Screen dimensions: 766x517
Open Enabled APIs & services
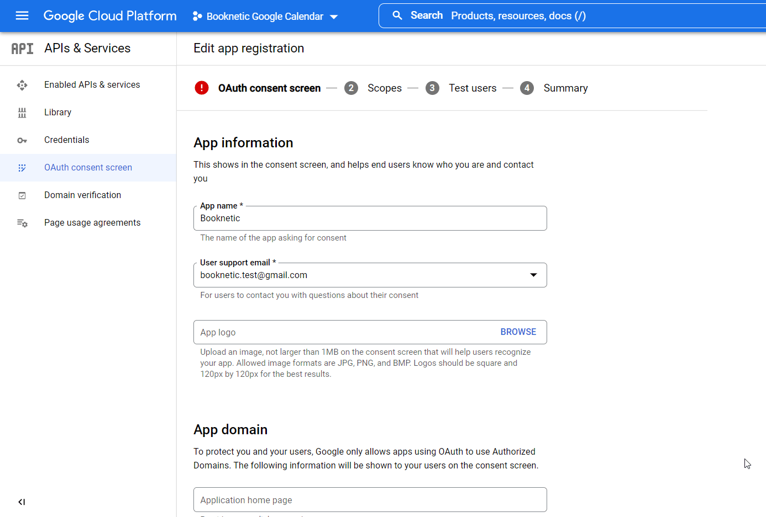coord(92,84)
